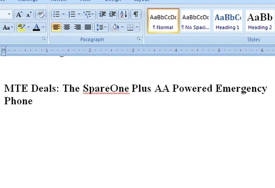
Task: Decrease the paragraph indent
Action: click(102, 15)
